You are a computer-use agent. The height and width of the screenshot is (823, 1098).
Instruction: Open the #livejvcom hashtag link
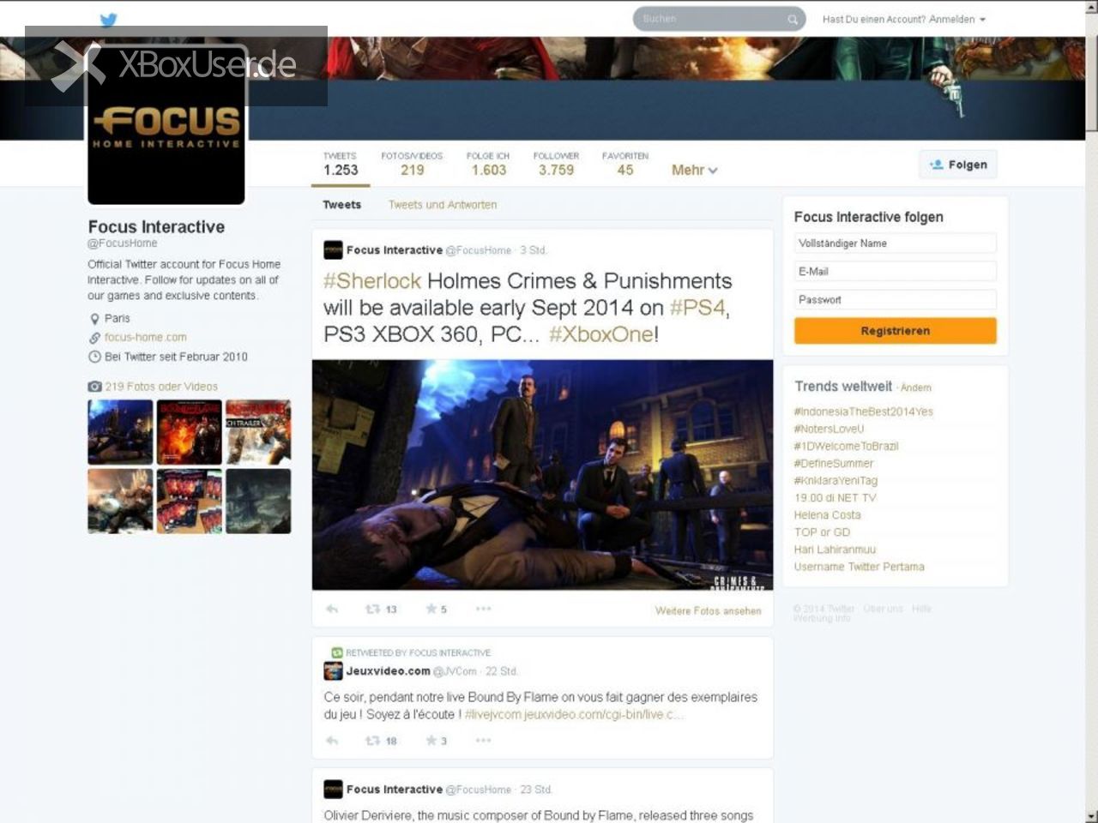click(x=492, y=714)
